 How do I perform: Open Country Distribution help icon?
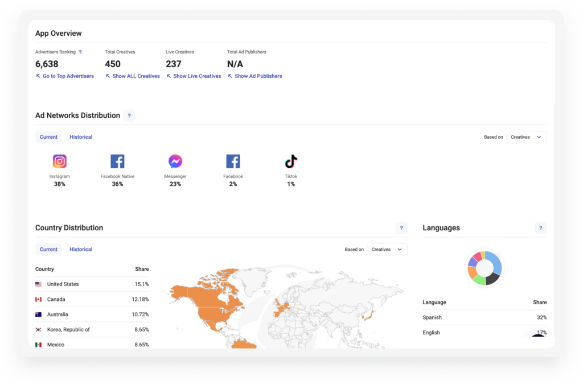[x=401, y=228]
